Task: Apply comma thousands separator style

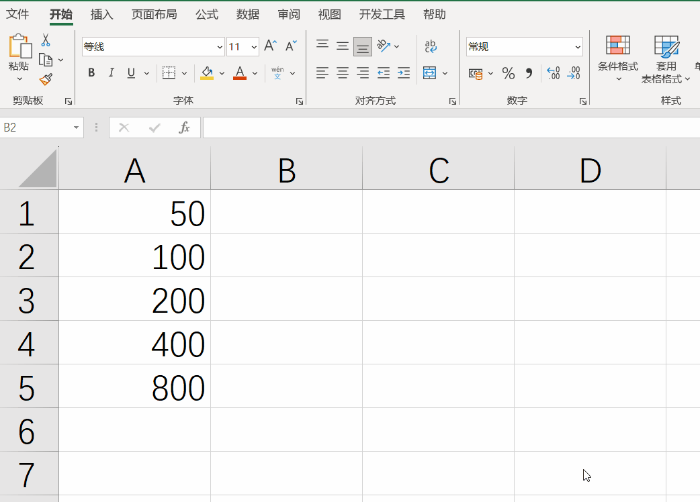Action: tap(529, 73)
